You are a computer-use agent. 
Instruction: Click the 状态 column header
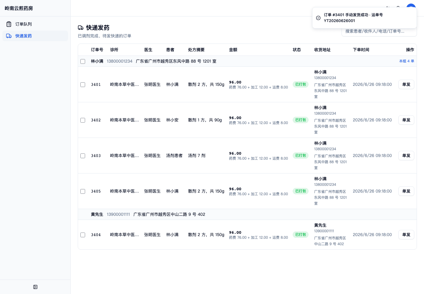pyautogui.click(x=297, y=50)
